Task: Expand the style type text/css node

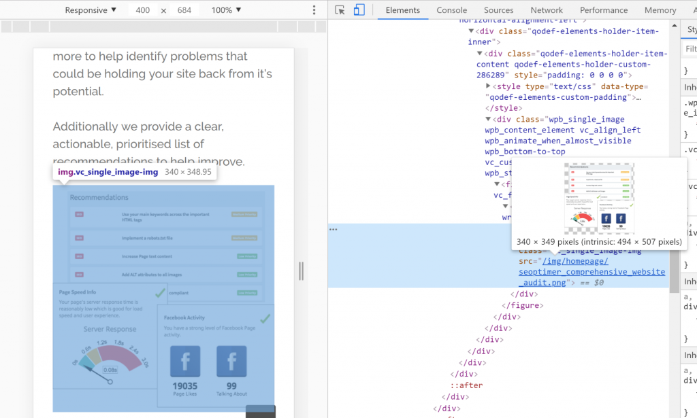Action: tap(488, 86)
